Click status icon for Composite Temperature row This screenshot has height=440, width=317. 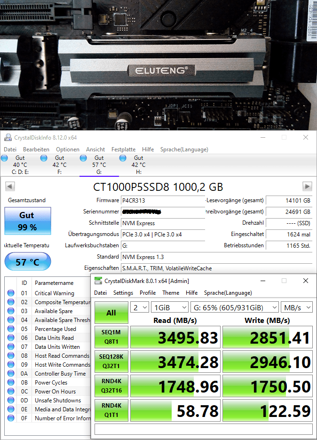point(11,302)
